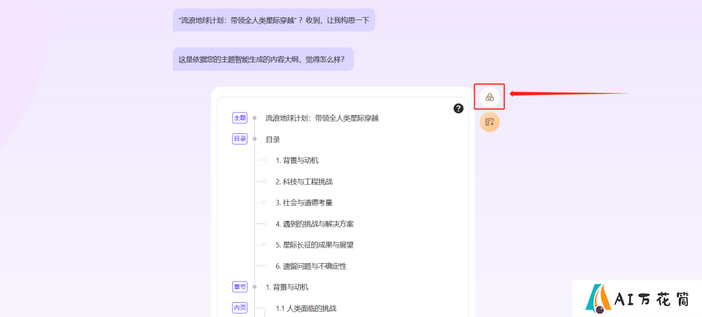Click the chat message 这是依据您的主题智能生成的内容大纲

(263, 59)
